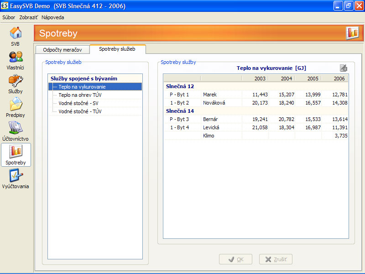365x274 pixels.
Task: Click the value 20,782 for Bernár 2004
Action: 287,119
